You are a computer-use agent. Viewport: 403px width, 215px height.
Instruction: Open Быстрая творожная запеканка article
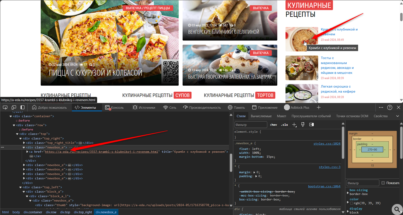tap(230, 77)
